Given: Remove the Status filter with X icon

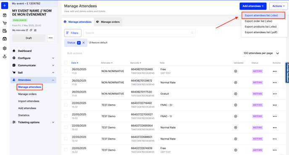Looking at the screenshot, I should point(84,43).
